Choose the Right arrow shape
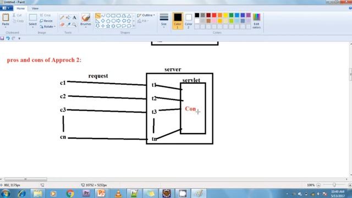Image resolution: width=352 pixels, height=198 pixels. coord(119,21)
